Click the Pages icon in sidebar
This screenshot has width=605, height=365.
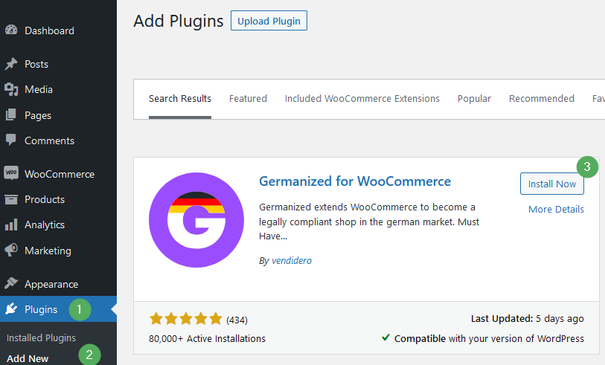pyautogui.click(x=11, y=115)
